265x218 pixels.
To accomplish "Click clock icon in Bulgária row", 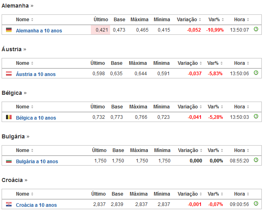I will tap(256, 160).
